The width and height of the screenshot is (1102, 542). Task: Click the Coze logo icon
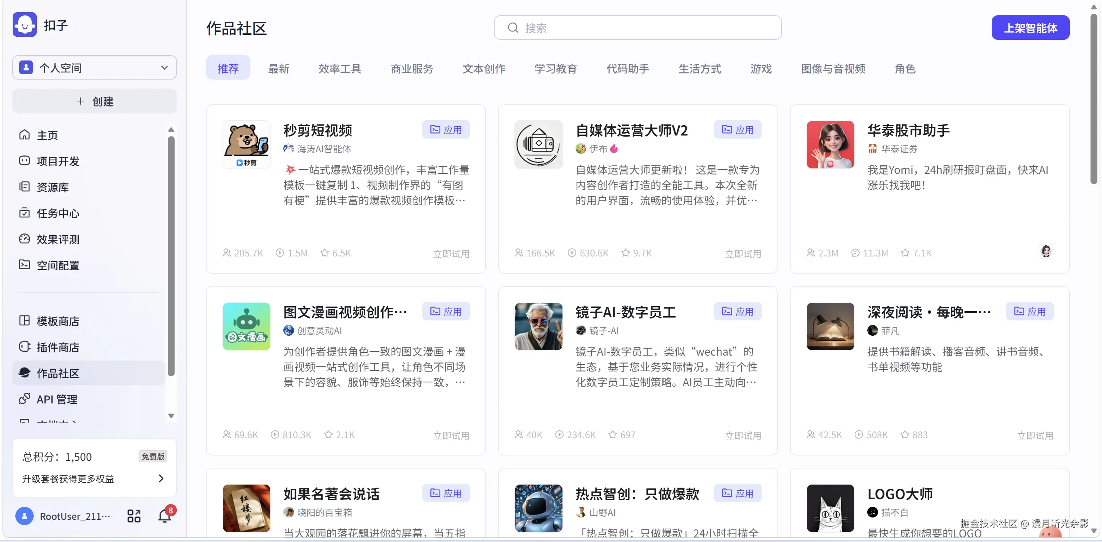pos(25,25)
